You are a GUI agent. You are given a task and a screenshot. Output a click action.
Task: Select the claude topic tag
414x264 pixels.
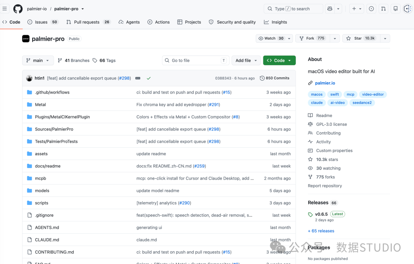tap(317, 102)
